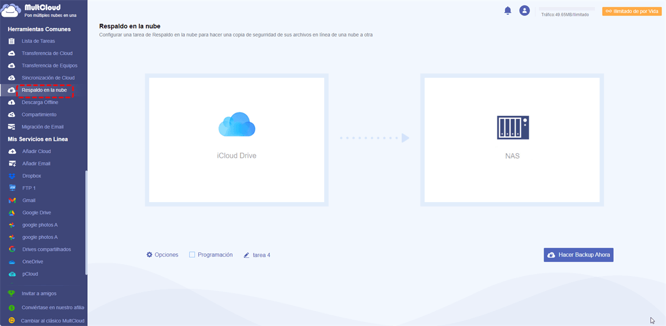666x326 pixels.
Task: Click the Añadir Cloud icon
Action: tap(12, 151)
